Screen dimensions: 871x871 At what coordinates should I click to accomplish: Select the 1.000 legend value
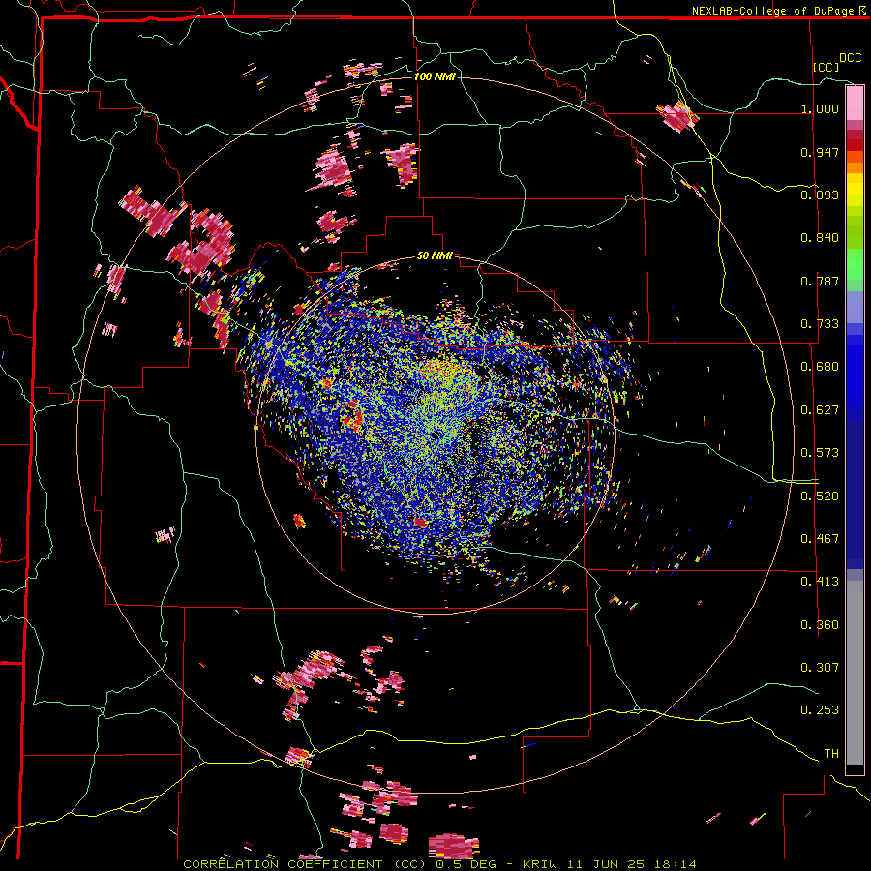820,108
